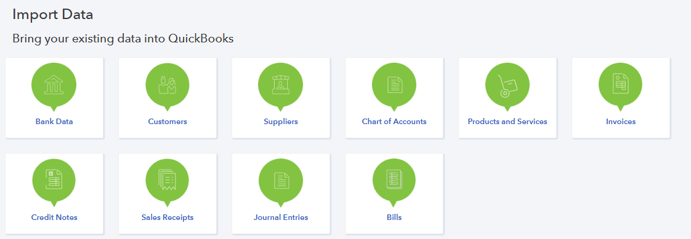
Task: Open the Chart of Accounts document icon
Action: click(394, 85)
